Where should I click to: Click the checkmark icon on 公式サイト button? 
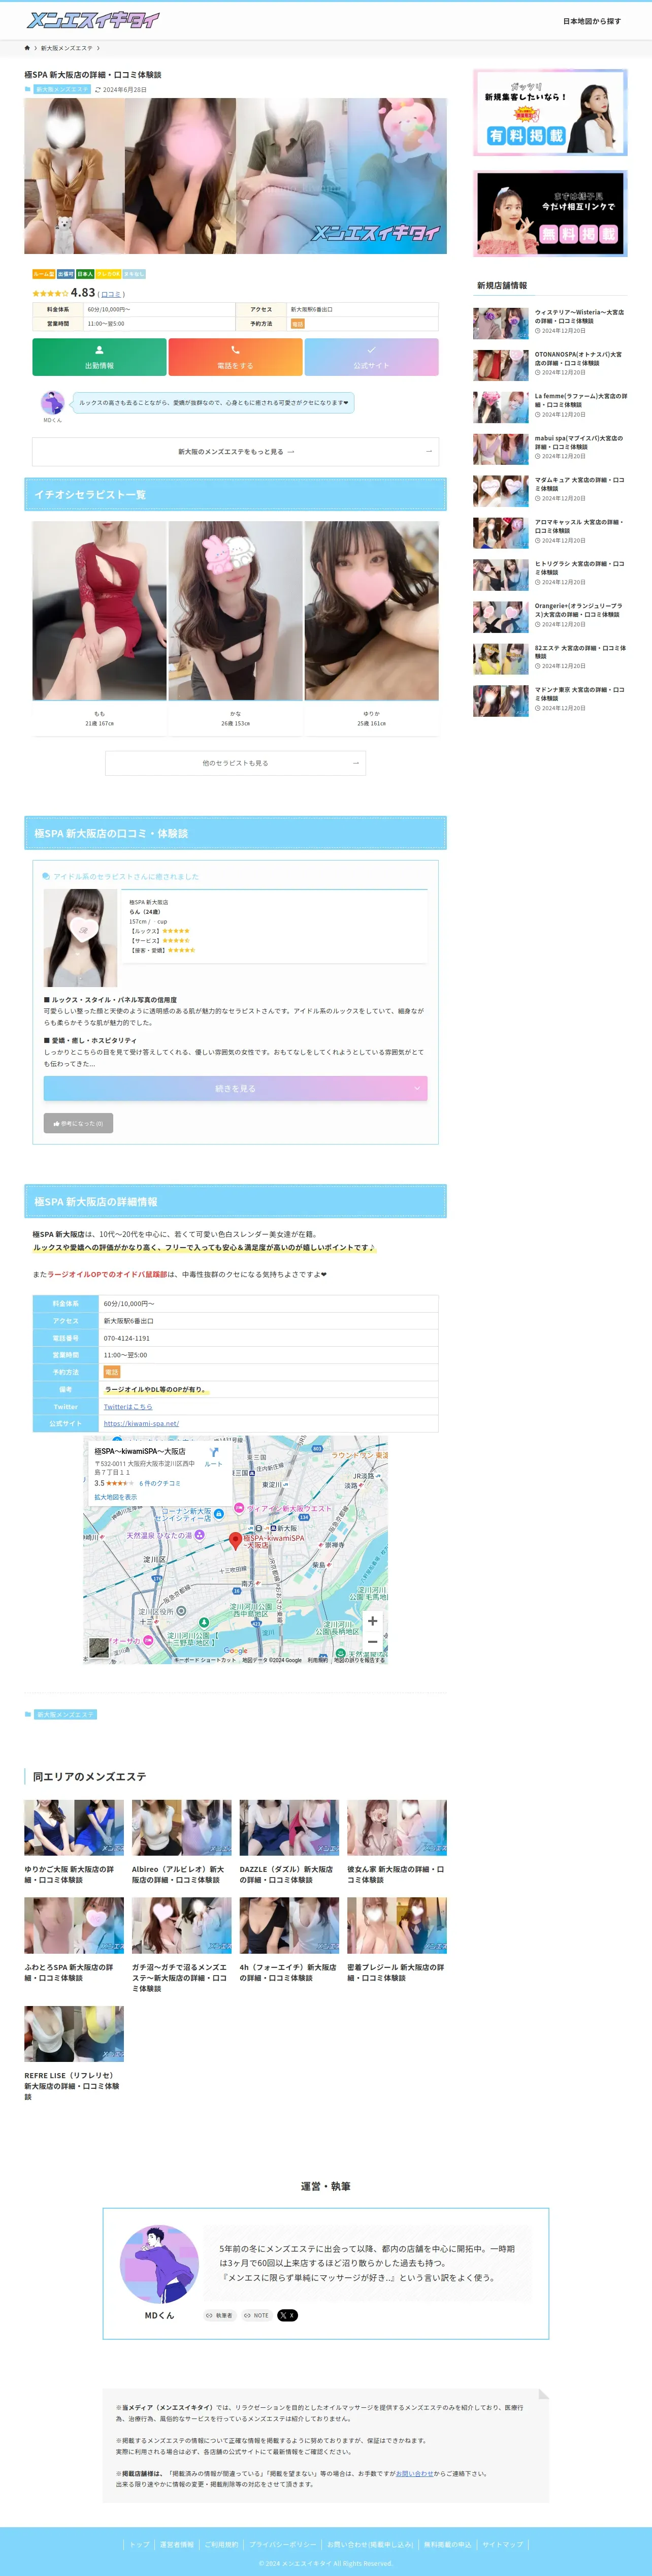point(371,350)
